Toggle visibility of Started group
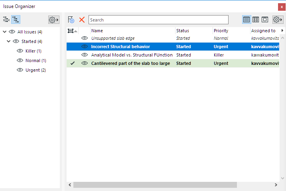The height and width of the screenshot is (191, 286). point(16,41)
